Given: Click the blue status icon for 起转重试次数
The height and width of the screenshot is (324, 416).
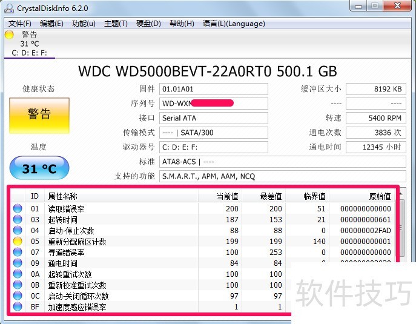Looking at the screenshot, I should click(18, 274).
